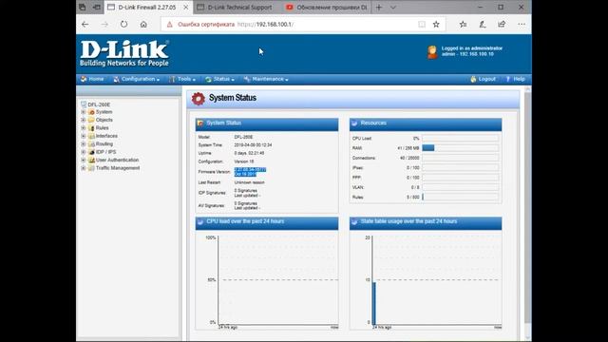This screenshot has width=608, height=342.
Task: Click the state table usage blue bar
Action: [x=373, y=303]
